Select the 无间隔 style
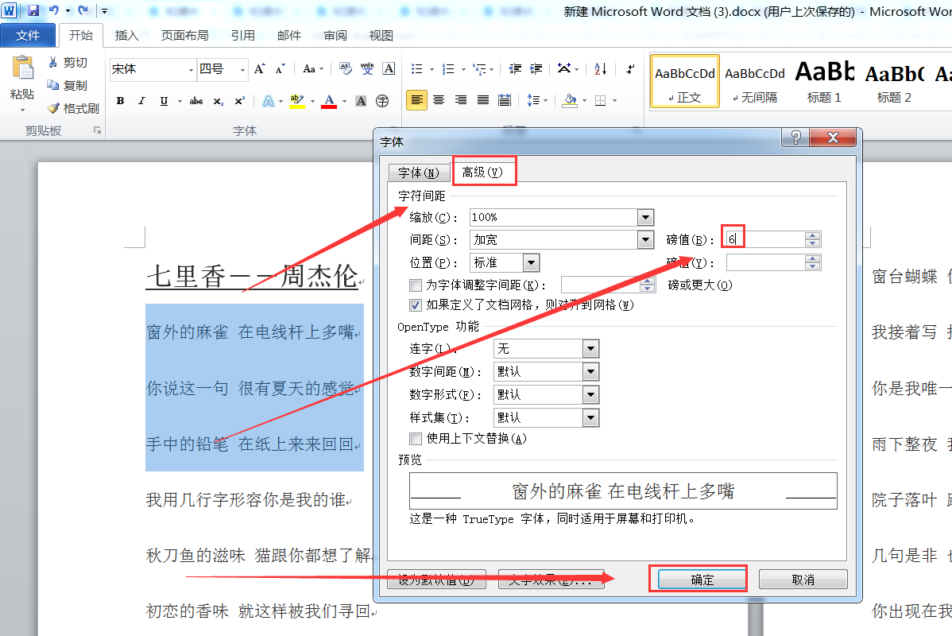952x636 pixels. tap(755, 81)
